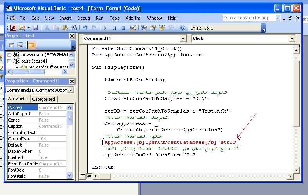Open the Command11 CommandButton properties dropdown
Viewport: 308px width, 195px height.
click(x=71, y=90)
